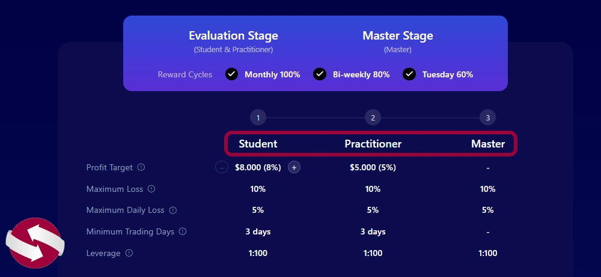The width and height of the screenshot is (601, 277).
Task: Select the Practitioner column heading
Action: [373, 144]
